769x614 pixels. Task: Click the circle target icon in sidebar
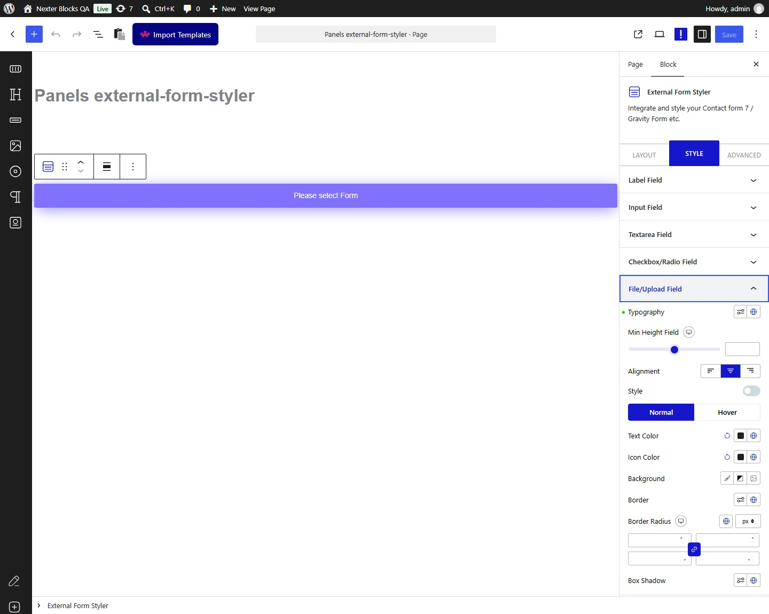click(15, 171)
